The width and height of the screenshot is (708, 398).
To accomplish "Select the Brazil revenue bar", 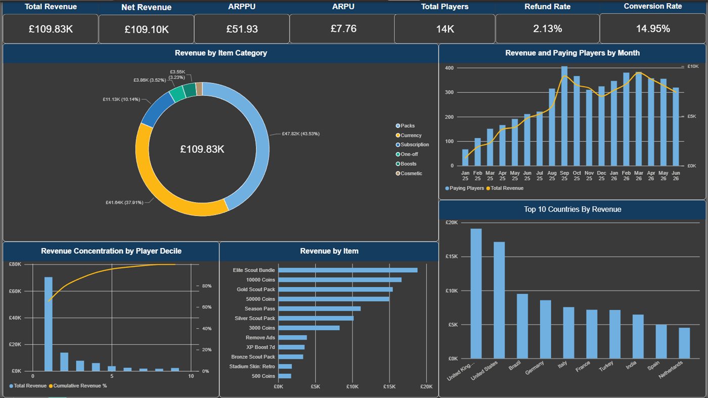I will coord(522,326).
